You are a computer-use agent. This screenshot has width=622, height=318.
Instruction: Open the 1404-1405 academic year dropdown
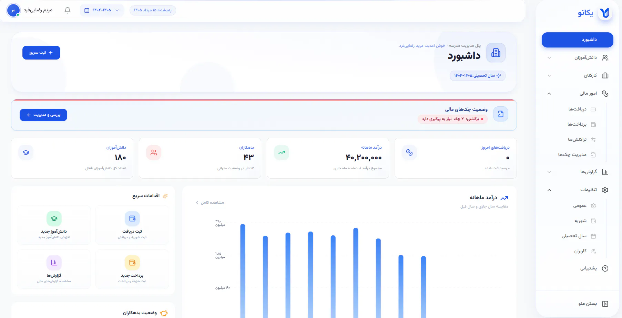pyautogui.click(x=102, y=10)
